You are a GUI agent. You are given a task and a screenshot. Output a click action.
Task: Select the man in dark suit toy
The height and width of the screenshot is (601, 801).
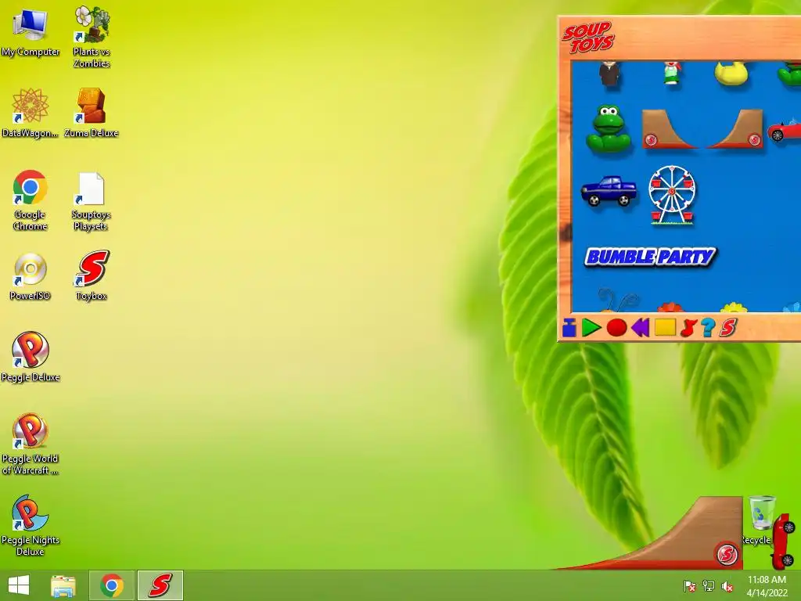609,74
